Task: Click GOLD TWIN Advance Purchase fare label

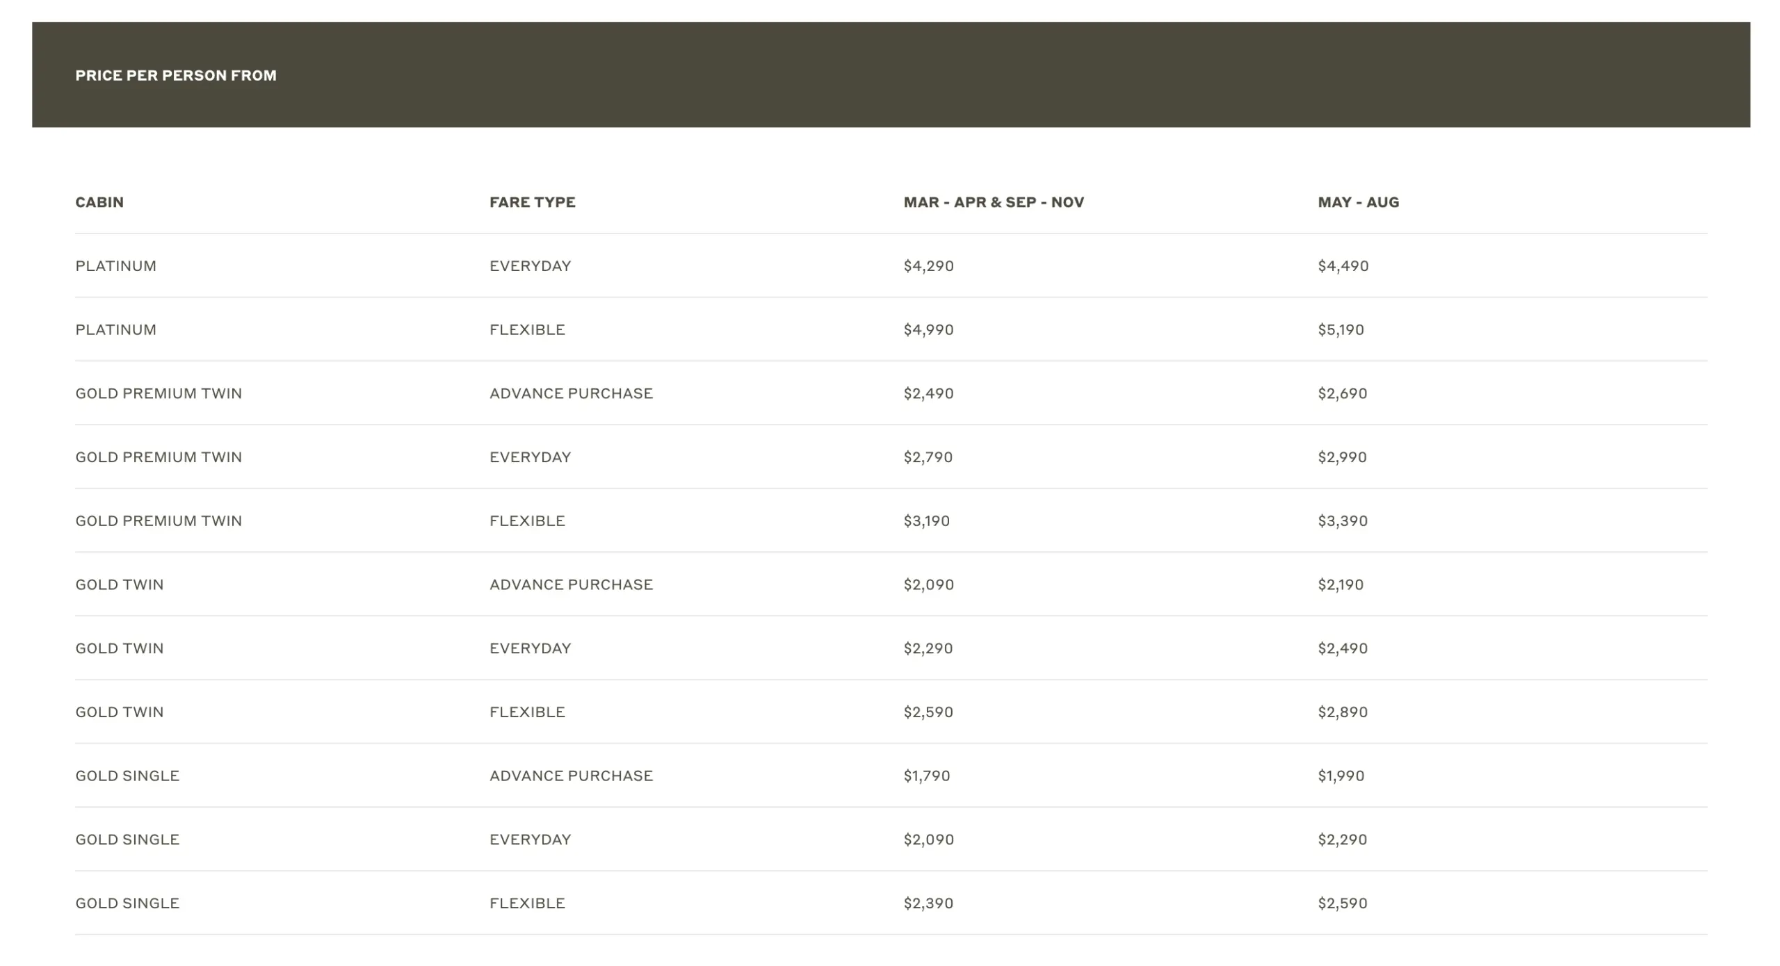Action: 572,584
